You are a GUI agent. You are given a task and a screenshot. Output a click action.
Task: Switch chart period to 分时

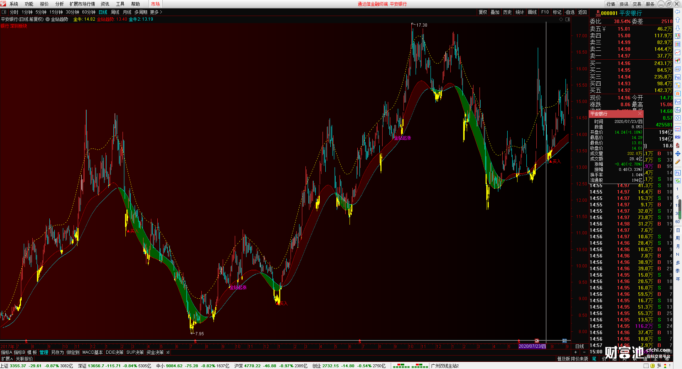tap(14, 12)
